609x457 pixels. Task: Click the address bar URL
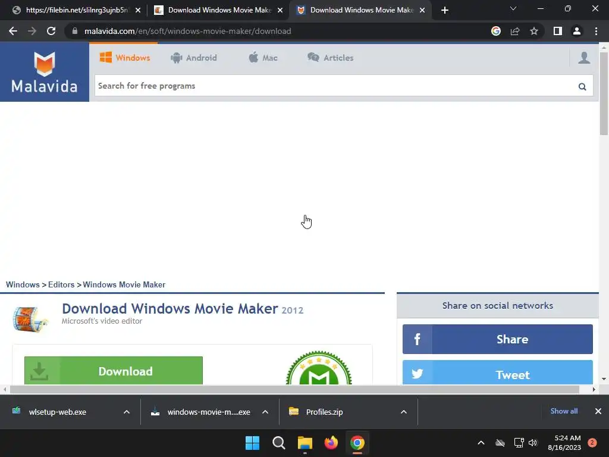click(187, 31)
